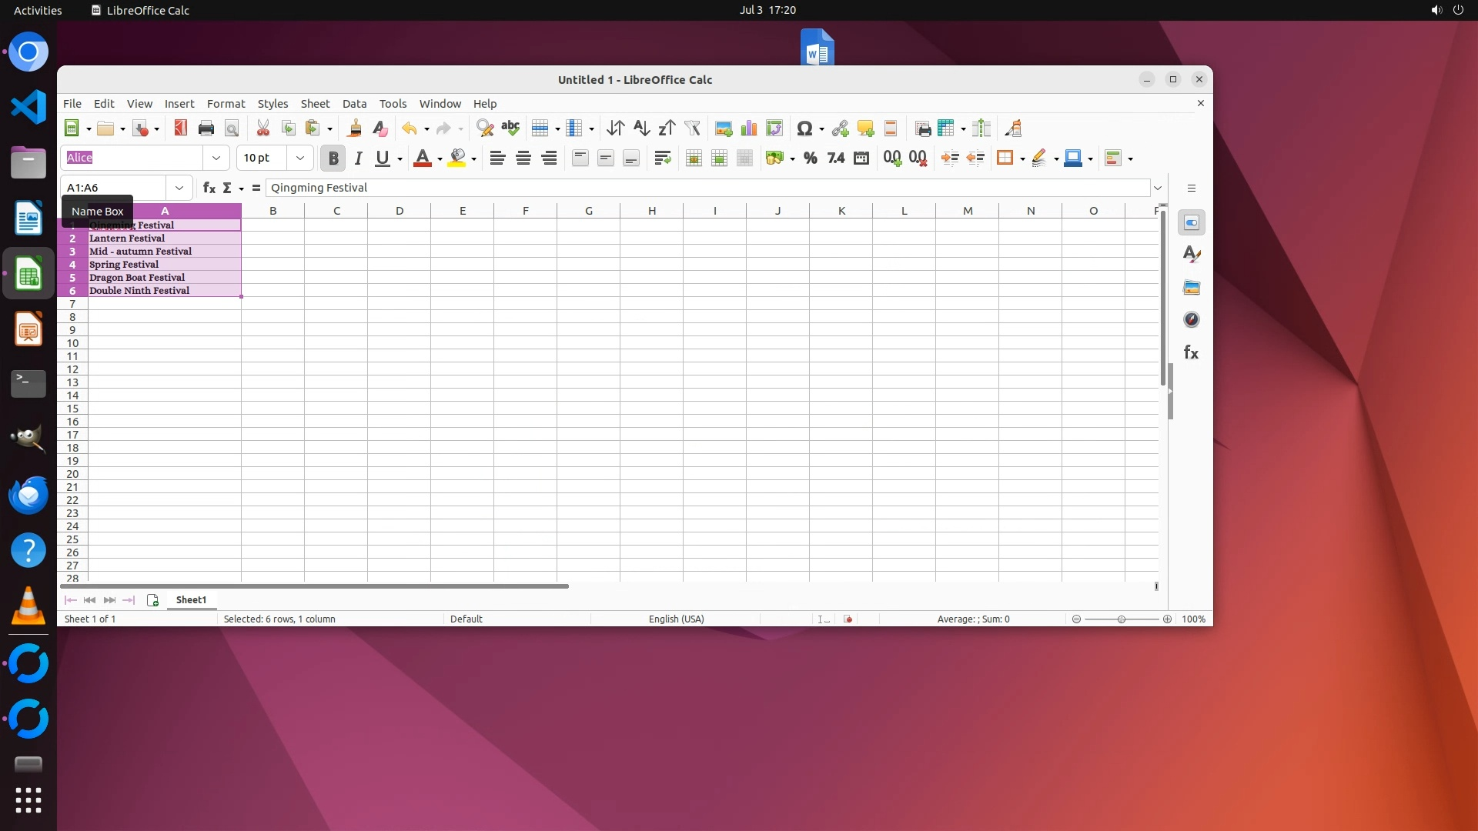Image resolution: width=1478 pixels, height=831 pixels.
Task: Click the Clone Formatting paintbrush icon
Action: 355,128
